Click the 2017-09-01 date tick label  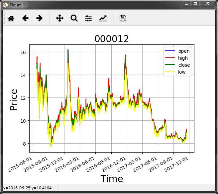point(161,165)
